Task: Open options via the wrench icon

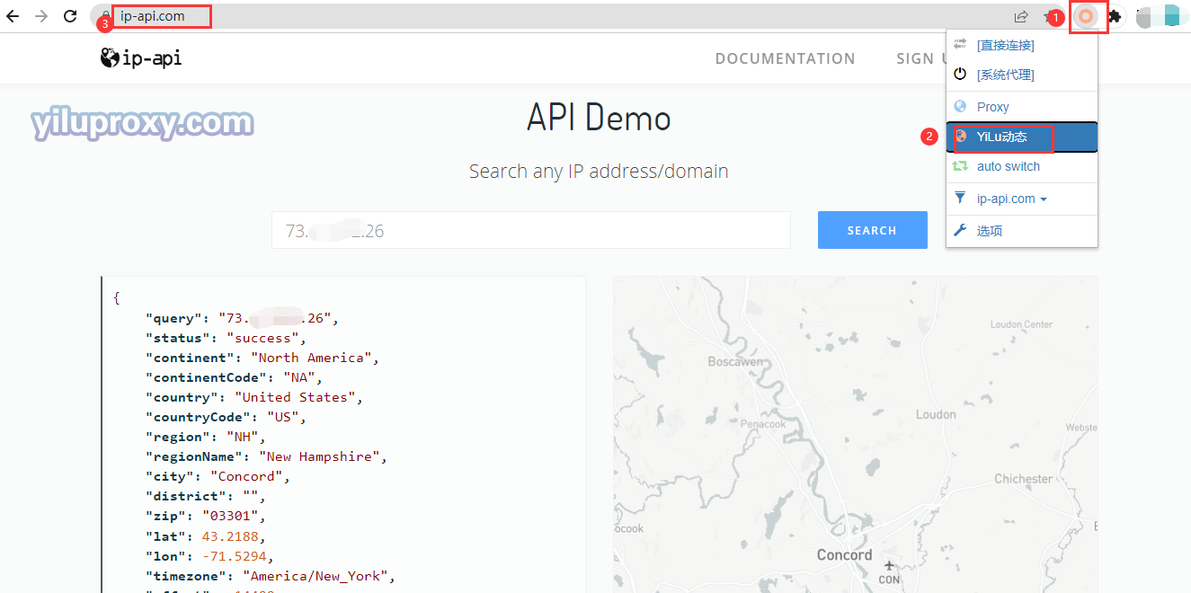Action: [960, 231]
